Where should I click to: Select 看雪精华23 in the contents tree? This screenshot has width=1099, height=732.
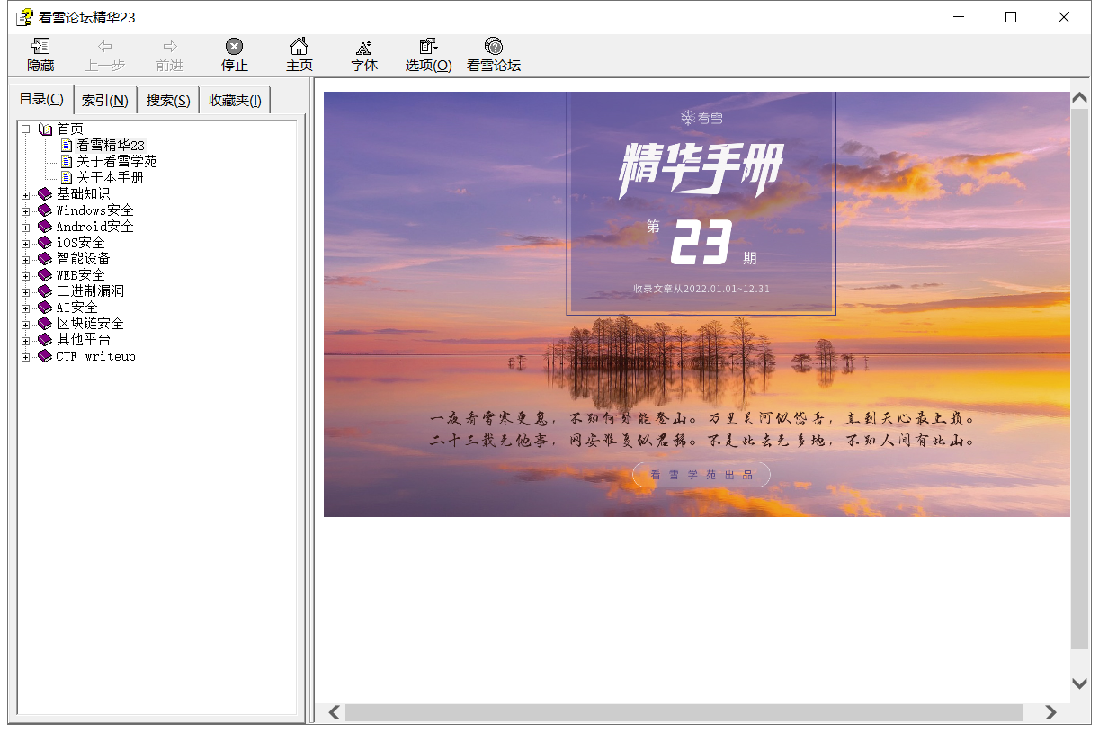(x=111, y=145)
